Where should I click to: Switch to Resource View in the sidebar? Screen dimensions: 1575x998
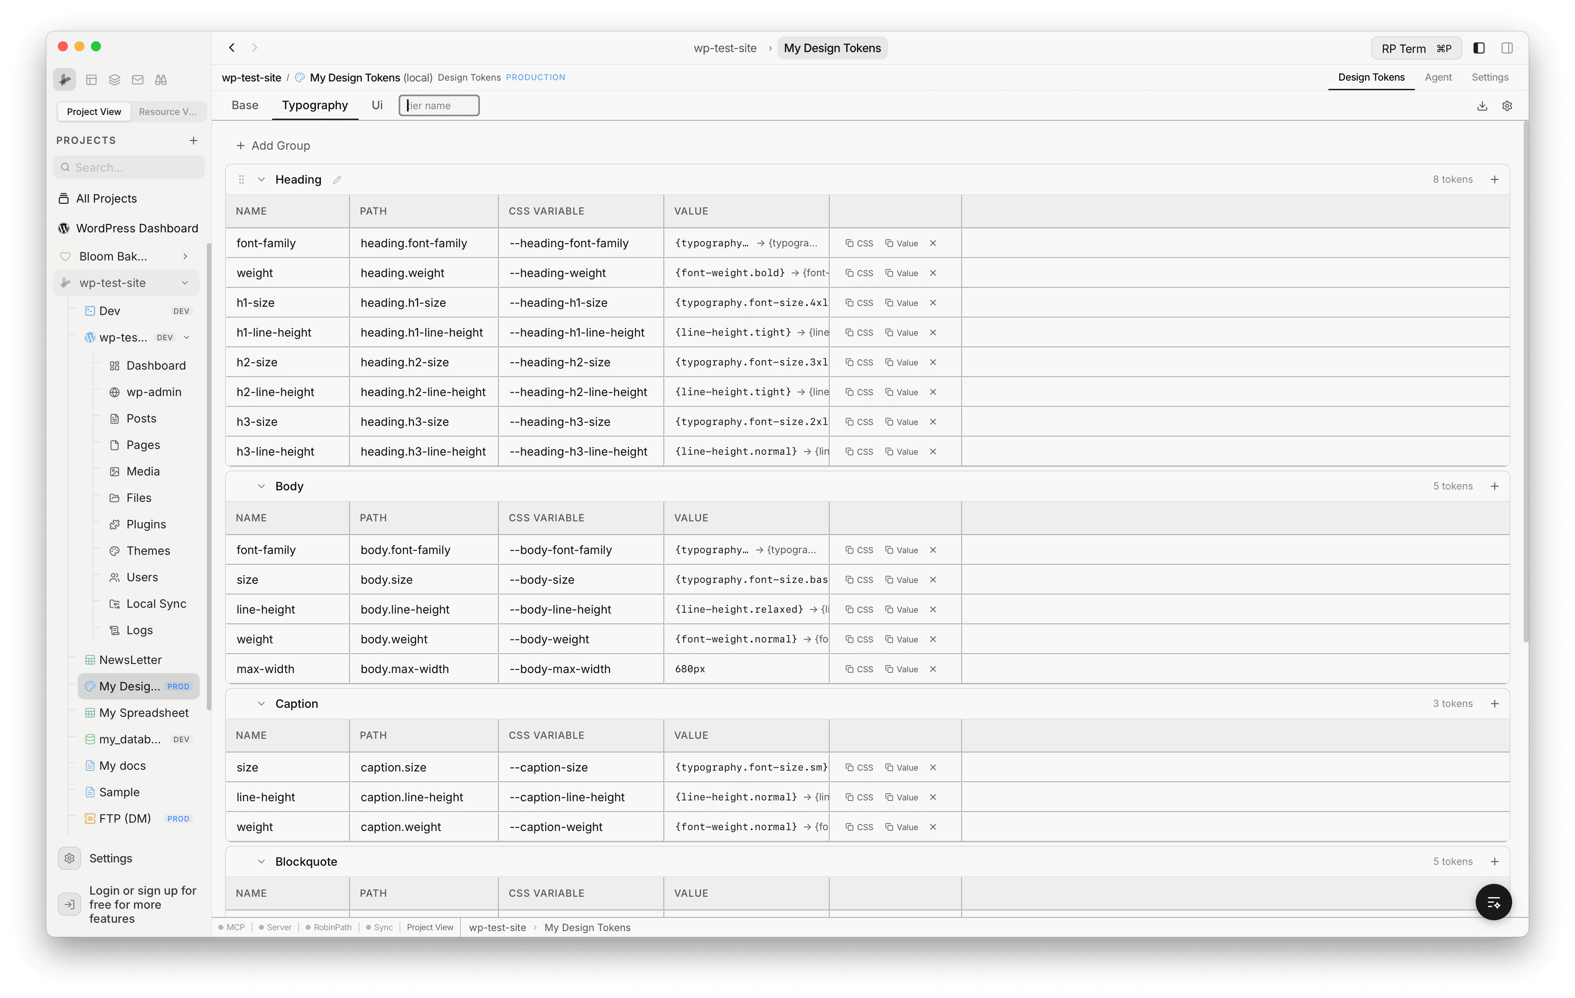point(168,111)
